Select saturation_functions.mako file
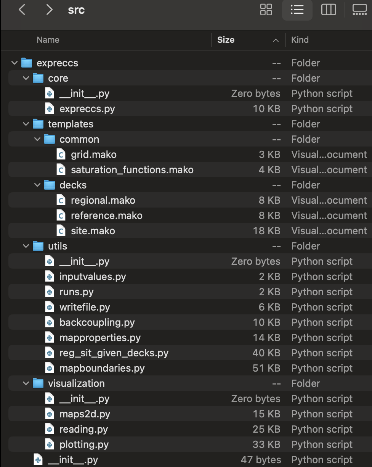The height and width of the screenshot is (467, 372). 186,170
